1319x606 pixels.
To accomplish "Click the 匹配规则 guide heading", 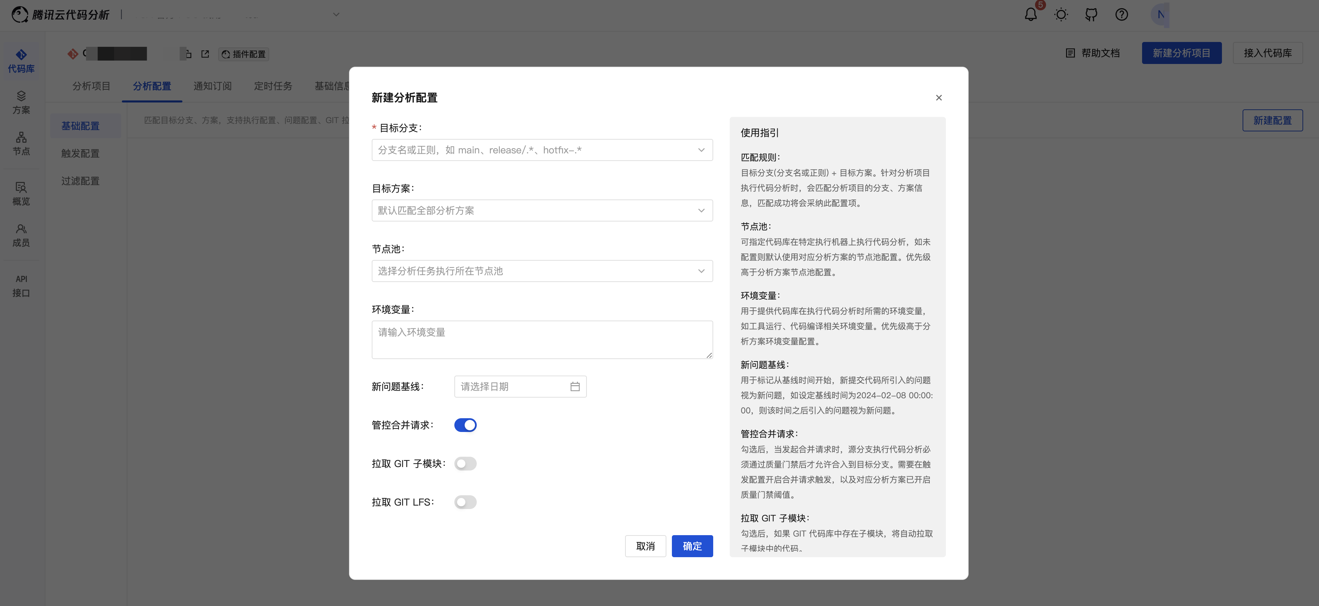I will pos(760,157).
